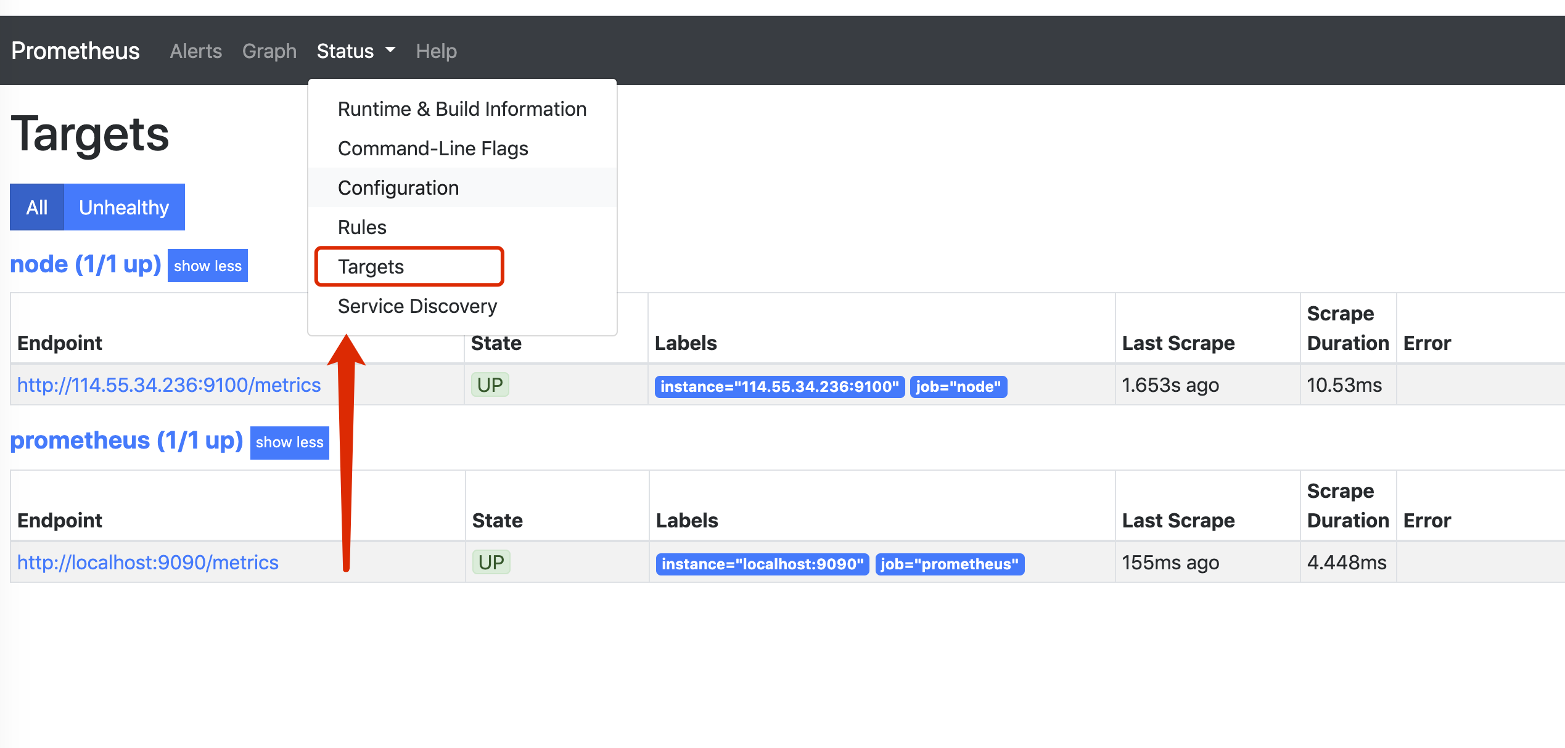Click the Status dropdown caret
The image size is (1565, 748).
click(x=390, y=49)
